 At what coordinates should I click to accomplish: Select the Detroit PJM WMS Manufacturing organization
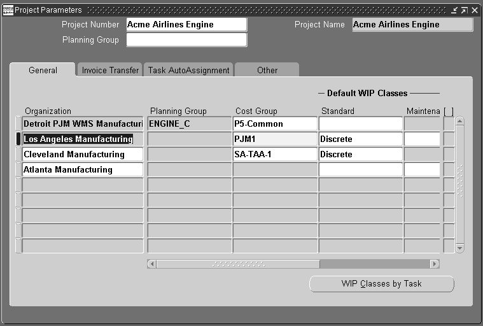(x=83, y=124)
